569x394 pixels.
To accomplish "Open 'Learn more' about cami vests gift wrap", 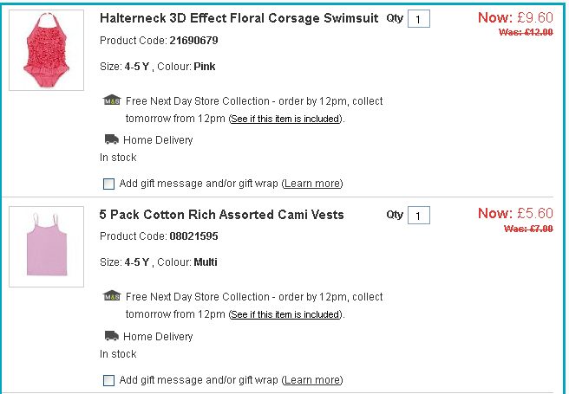I will click(x=312, y=380).
